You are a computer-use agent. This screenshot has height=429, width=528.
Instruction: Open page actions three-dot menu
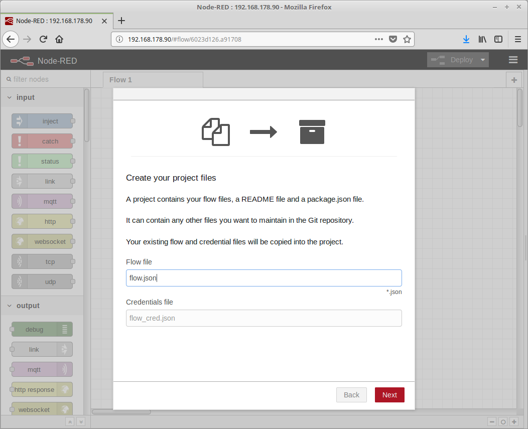coord(379,39)
